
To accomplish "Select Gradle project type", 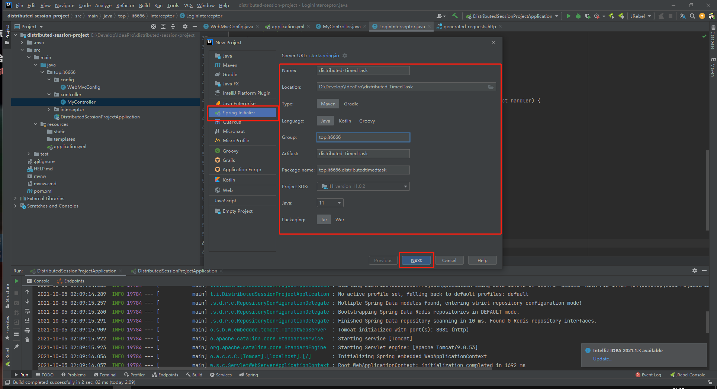I will pyautogui.click(x=351, y=104).
